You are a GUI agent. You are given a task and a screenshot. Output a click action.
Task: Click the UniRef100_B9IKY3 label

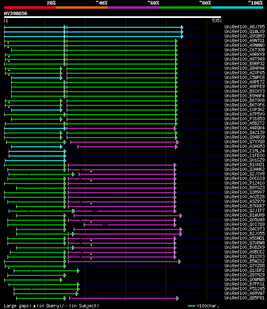click(x=244, y=91)
